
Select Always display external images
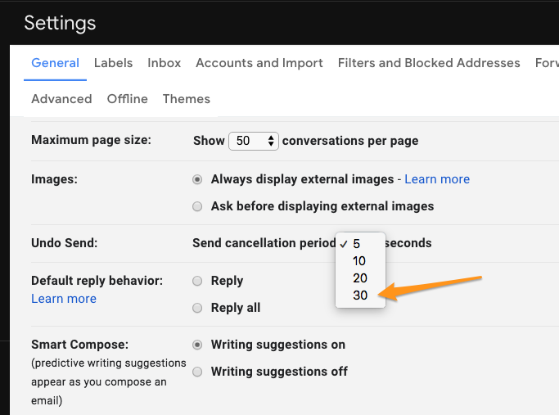[197, 179]
